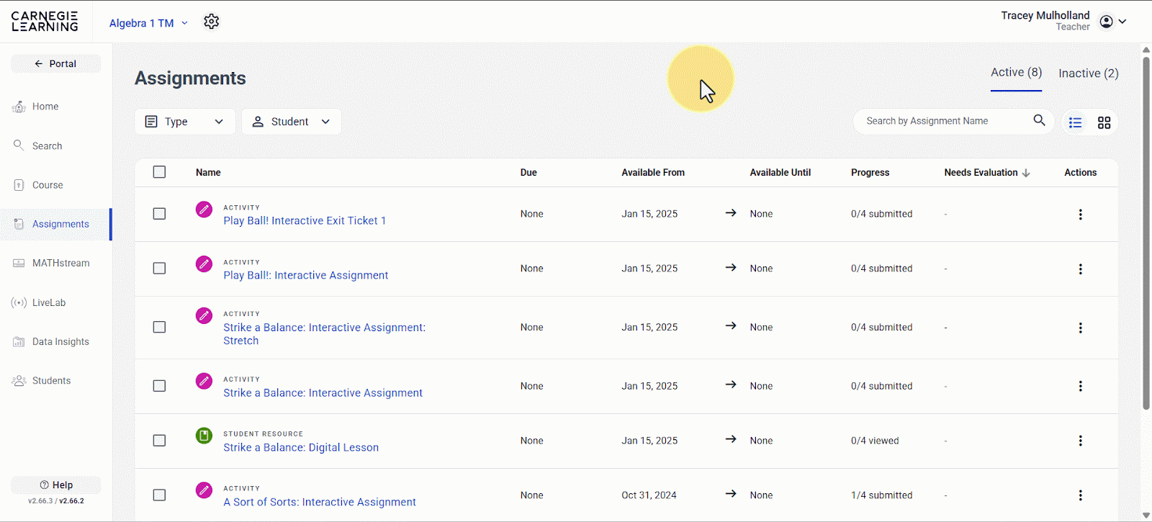The width and height of the screenshot is (1152, 522).
Task: Click the Name column header
Action: [x=208, y=173]
